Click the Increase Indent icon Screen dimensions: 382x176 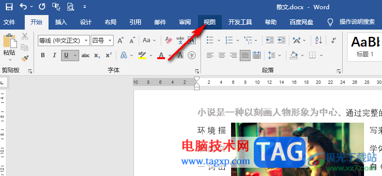click(x=282, y=40)
